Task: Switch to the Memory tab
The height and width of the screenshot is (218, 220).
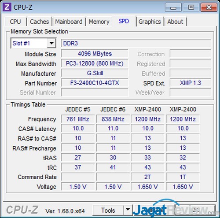Action: (99, 22)
